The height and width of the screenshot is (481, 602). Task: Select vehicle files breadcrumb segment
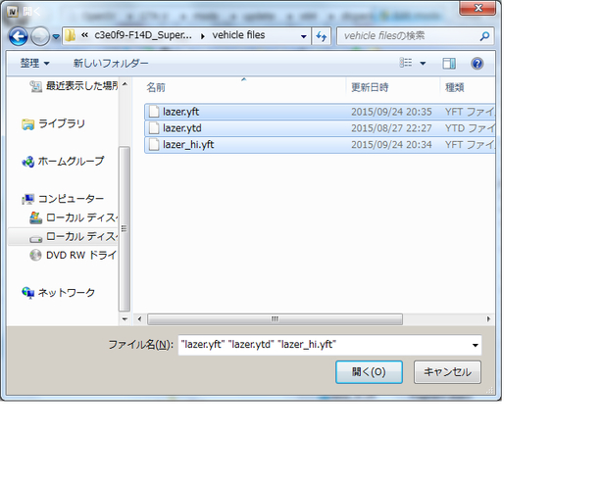point(238,35)
